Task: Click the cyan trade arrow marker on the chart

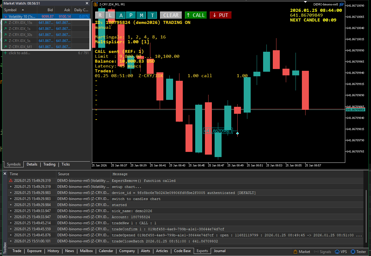Action: point(237,133)
